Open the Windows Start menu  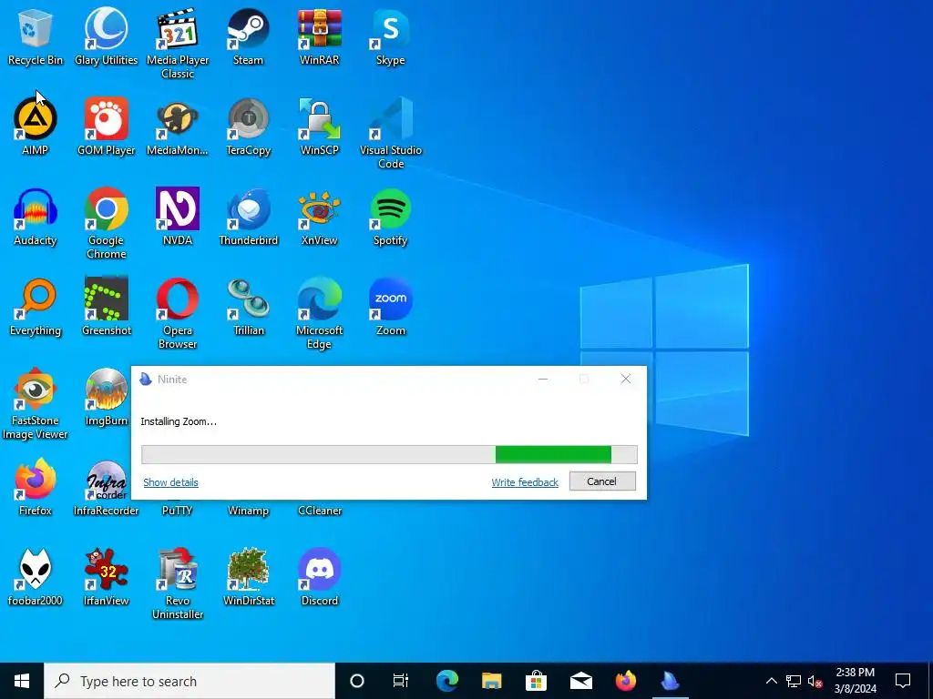pyautogui.click(x=22, y=681)
